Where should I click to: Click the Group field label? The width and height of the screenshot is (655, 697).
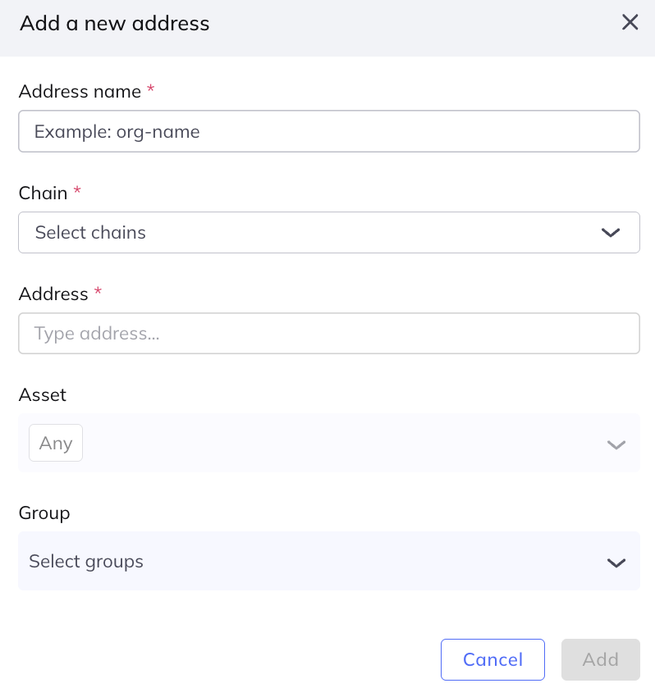coord(44,512)
